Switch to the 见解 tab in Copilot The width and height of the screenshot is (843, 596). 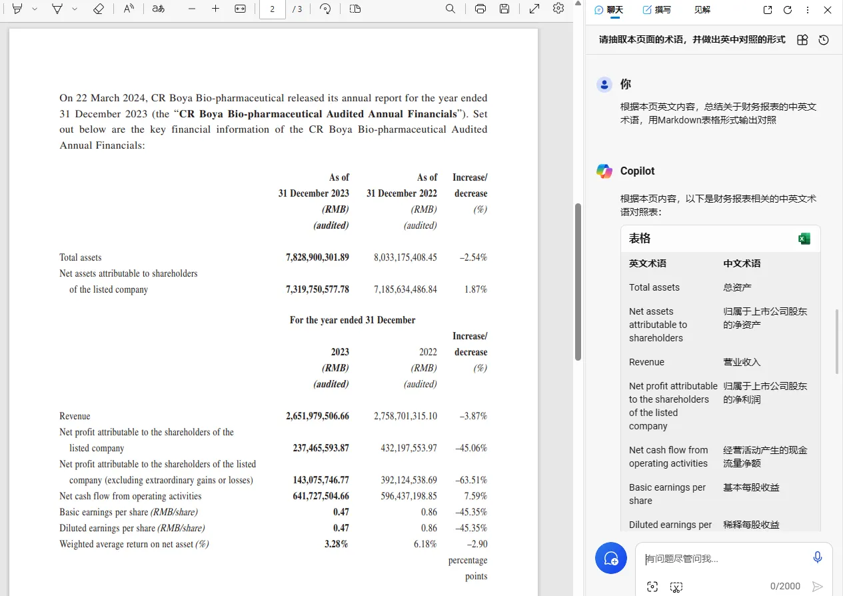tap(702, 10)
